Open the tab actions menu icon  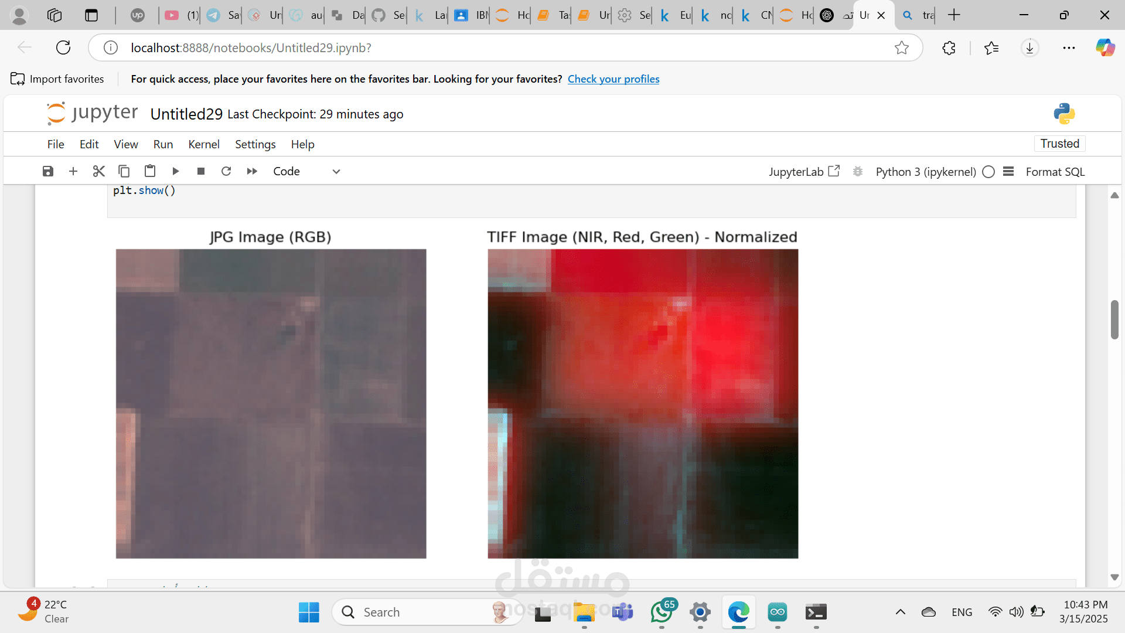point(91,15)
